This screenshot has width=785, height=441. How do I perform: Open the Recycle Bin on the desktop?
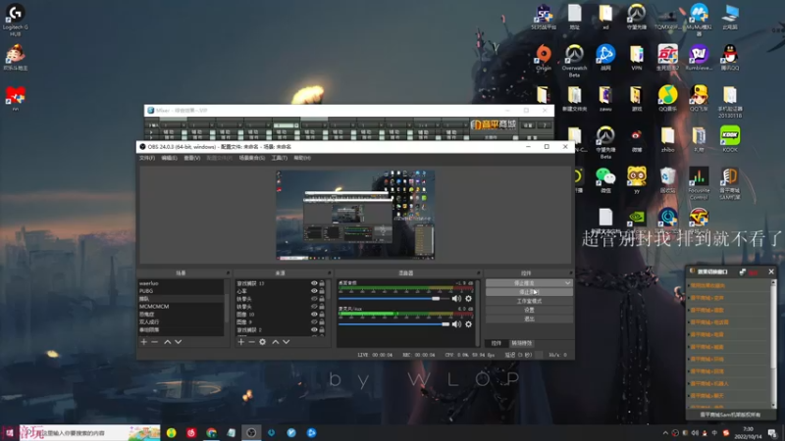pyautogui.click(x=667, y=180)
